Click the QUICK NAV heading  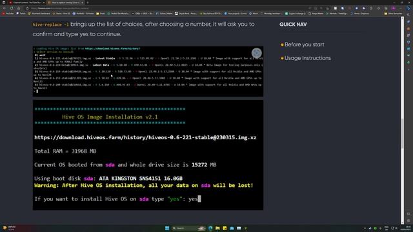tap(293, 24)
